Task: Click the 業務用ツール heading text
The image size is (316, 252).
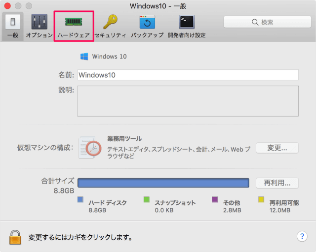Action: point(124,139)
